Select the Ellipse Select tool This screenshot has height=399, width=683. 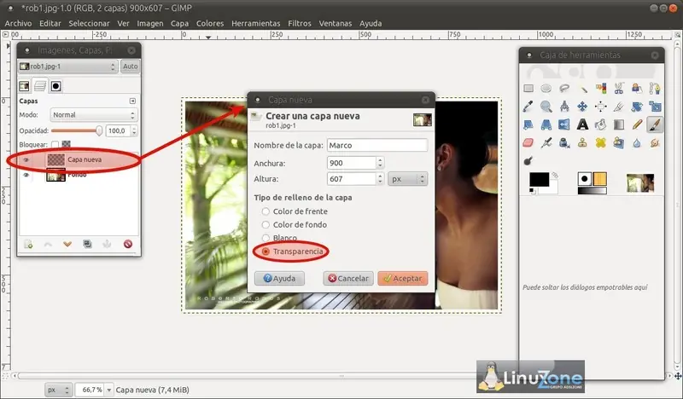[x=546, y=89]
